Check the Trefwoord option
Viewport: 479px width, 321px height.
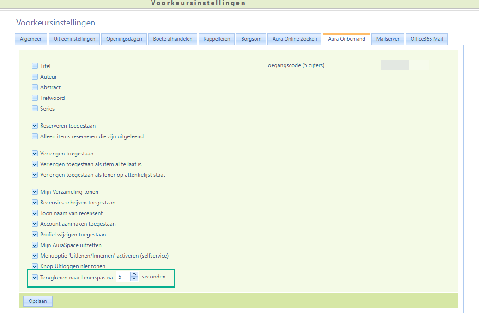(35, 98)
